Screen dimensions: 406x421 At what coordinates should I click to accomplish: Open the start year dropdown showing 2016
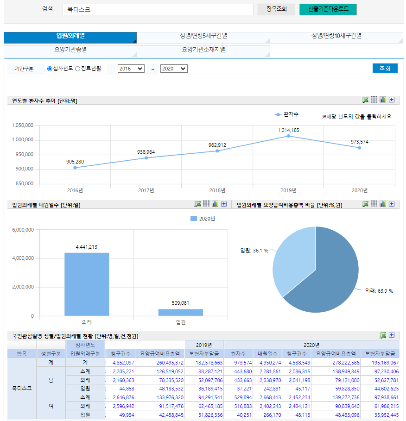click(131, 69)
